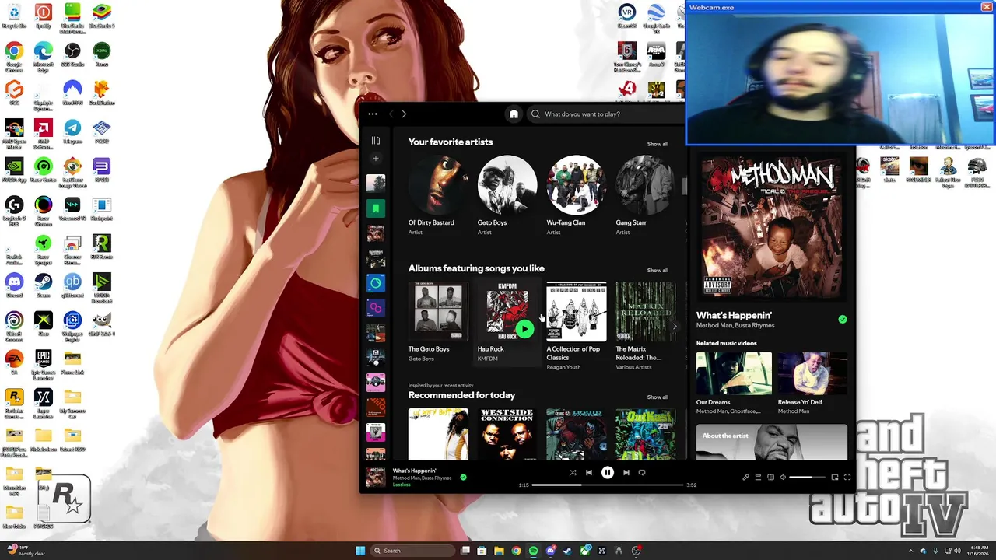Image resolution: width=996 pixels, height=560 pixels.
Task: Navigate back in Spotify
Action: (391, 114)
